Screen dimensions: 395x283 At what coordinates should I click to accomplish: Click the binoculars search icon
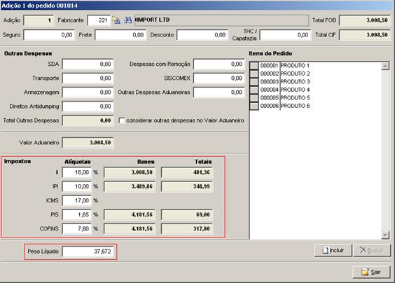pos(127,20)
